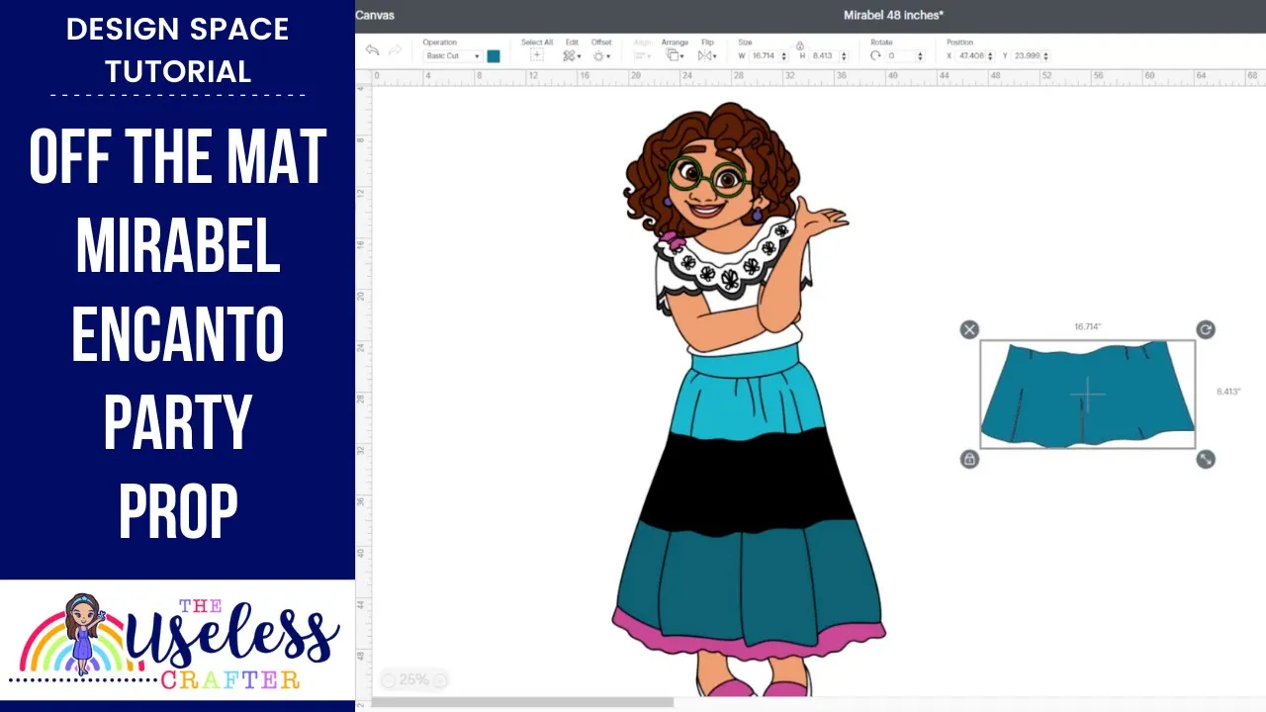Click the lock handle on selected skirt
Screen dimensions: 1266x712
point(969,459)
